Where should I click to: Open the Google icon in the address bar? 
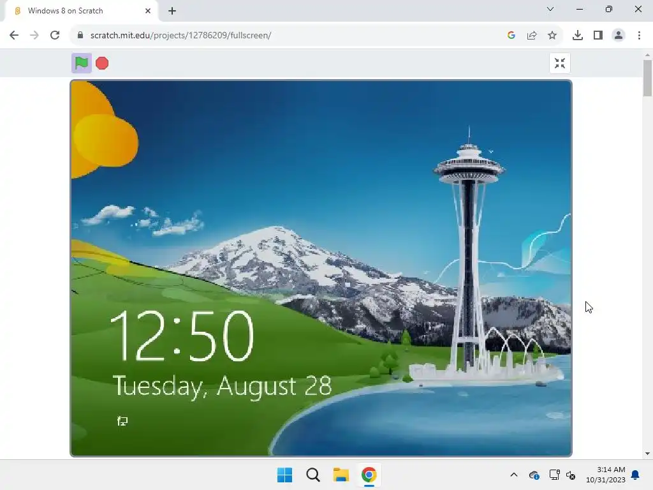(x=511, y=36)
